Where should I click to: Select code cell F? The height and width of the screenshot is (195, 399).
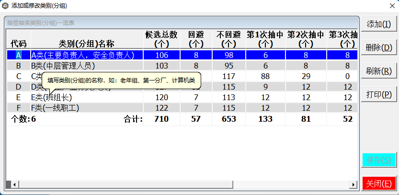point(18,108)
